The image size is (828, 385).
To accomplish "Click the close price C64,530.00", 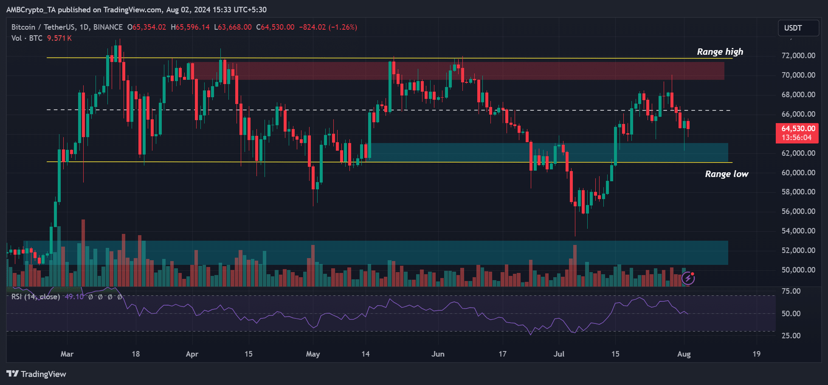I will (275, 27).
